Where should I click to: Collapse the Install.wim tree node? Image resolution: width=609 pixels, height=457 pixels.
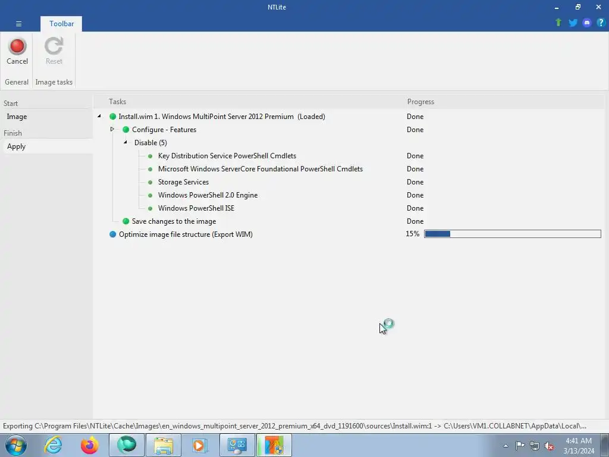point(99,116)
